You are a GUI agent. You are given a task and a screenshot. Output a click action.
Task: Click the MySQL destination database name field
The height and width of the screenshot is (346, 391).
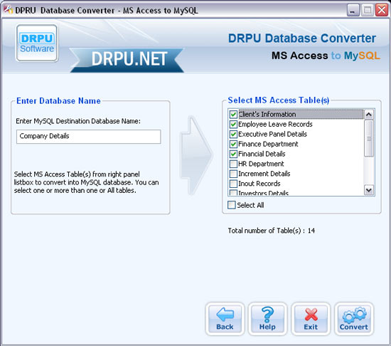(x=89, y=136)
